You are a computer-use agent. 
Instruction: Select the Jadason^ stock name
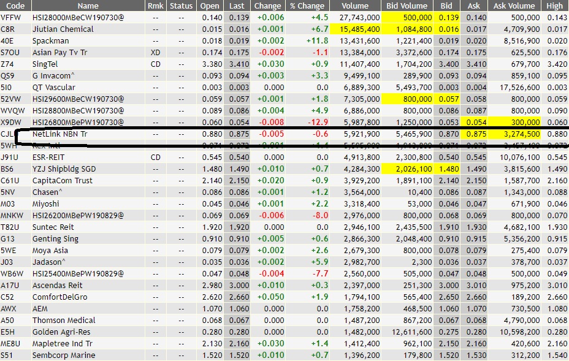coord(49,262)
